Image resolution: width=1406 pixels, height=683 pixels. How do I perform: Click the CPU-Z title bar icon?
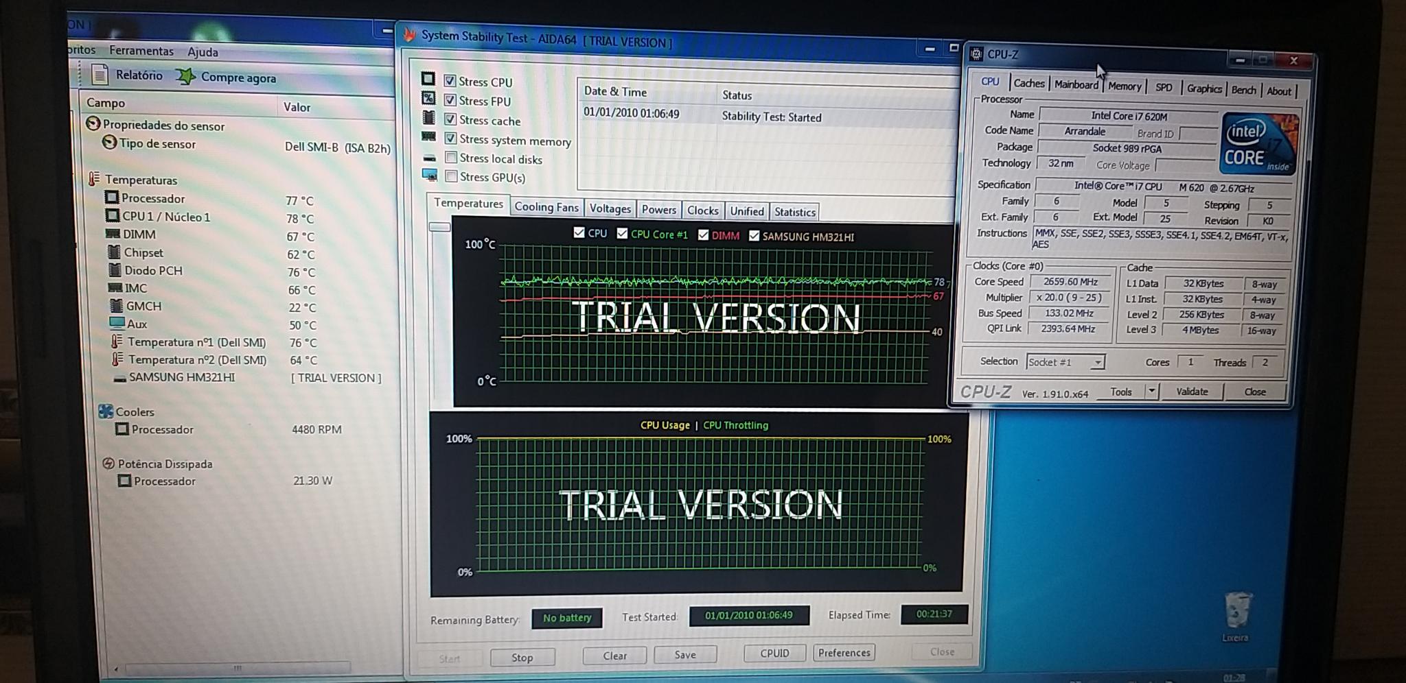coord(976,53)
